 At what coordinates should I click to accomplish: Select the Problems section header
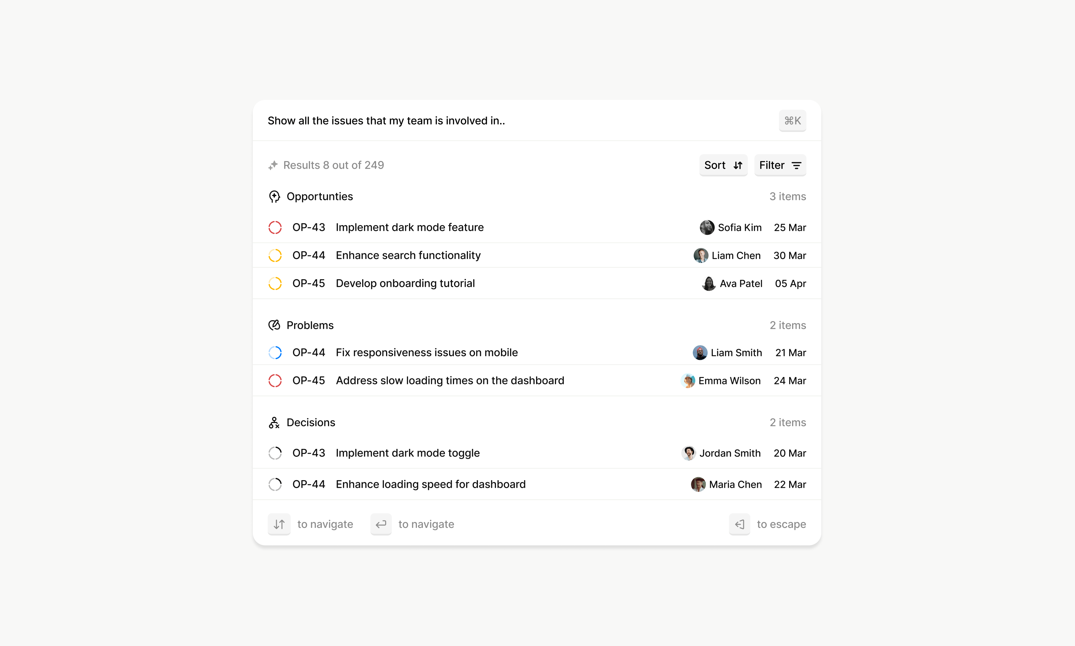point(310,325)
